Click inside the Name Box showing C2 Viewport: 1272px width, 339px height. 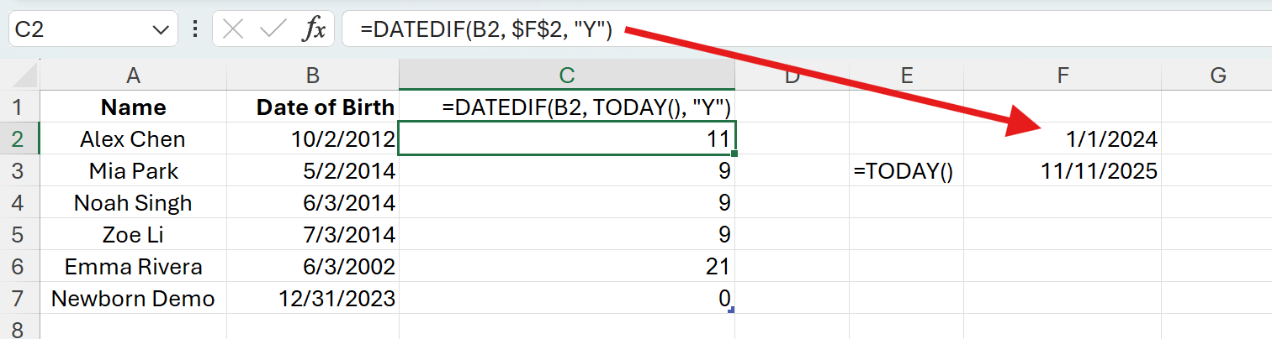76,29
